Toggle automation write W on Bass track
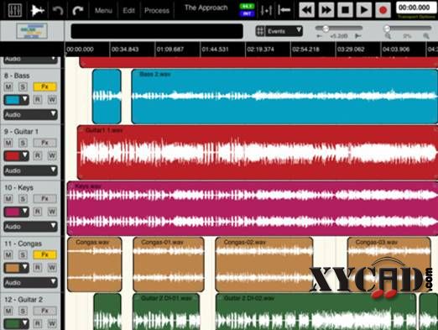The height and width of the screenshot is (330, 438). [52, 100]
